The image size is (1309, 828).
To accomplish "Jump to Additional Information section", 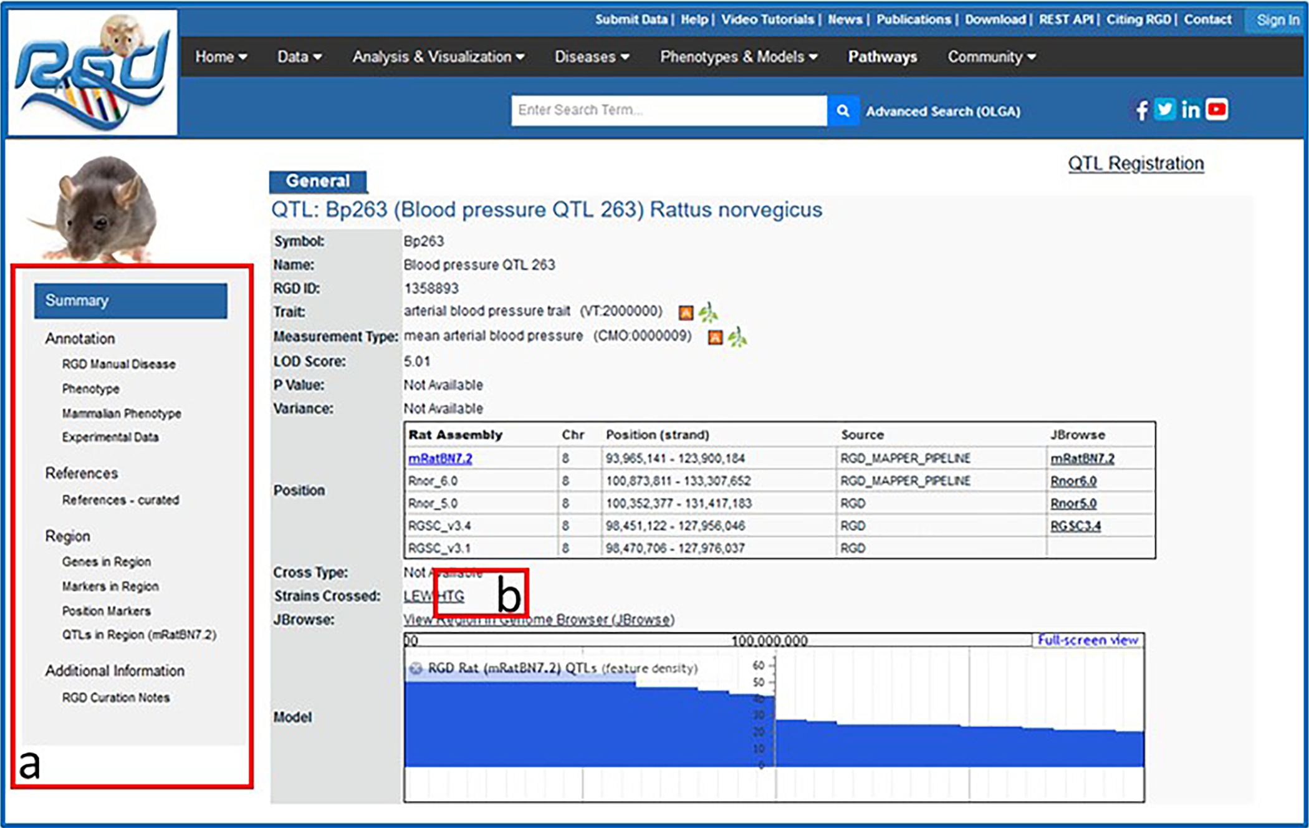I will tap(115, 671).
